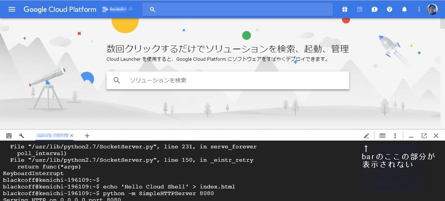This screenshot has width=445, height=201.
Task: Close the Cloud Shell session tab
Action: 71,136
